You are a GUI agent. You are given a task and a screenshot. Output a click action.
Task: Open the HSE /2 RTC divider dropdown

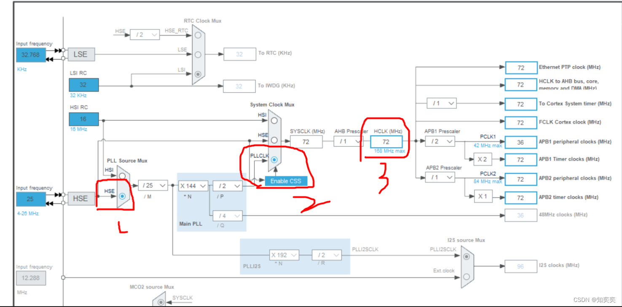(145, 35)
